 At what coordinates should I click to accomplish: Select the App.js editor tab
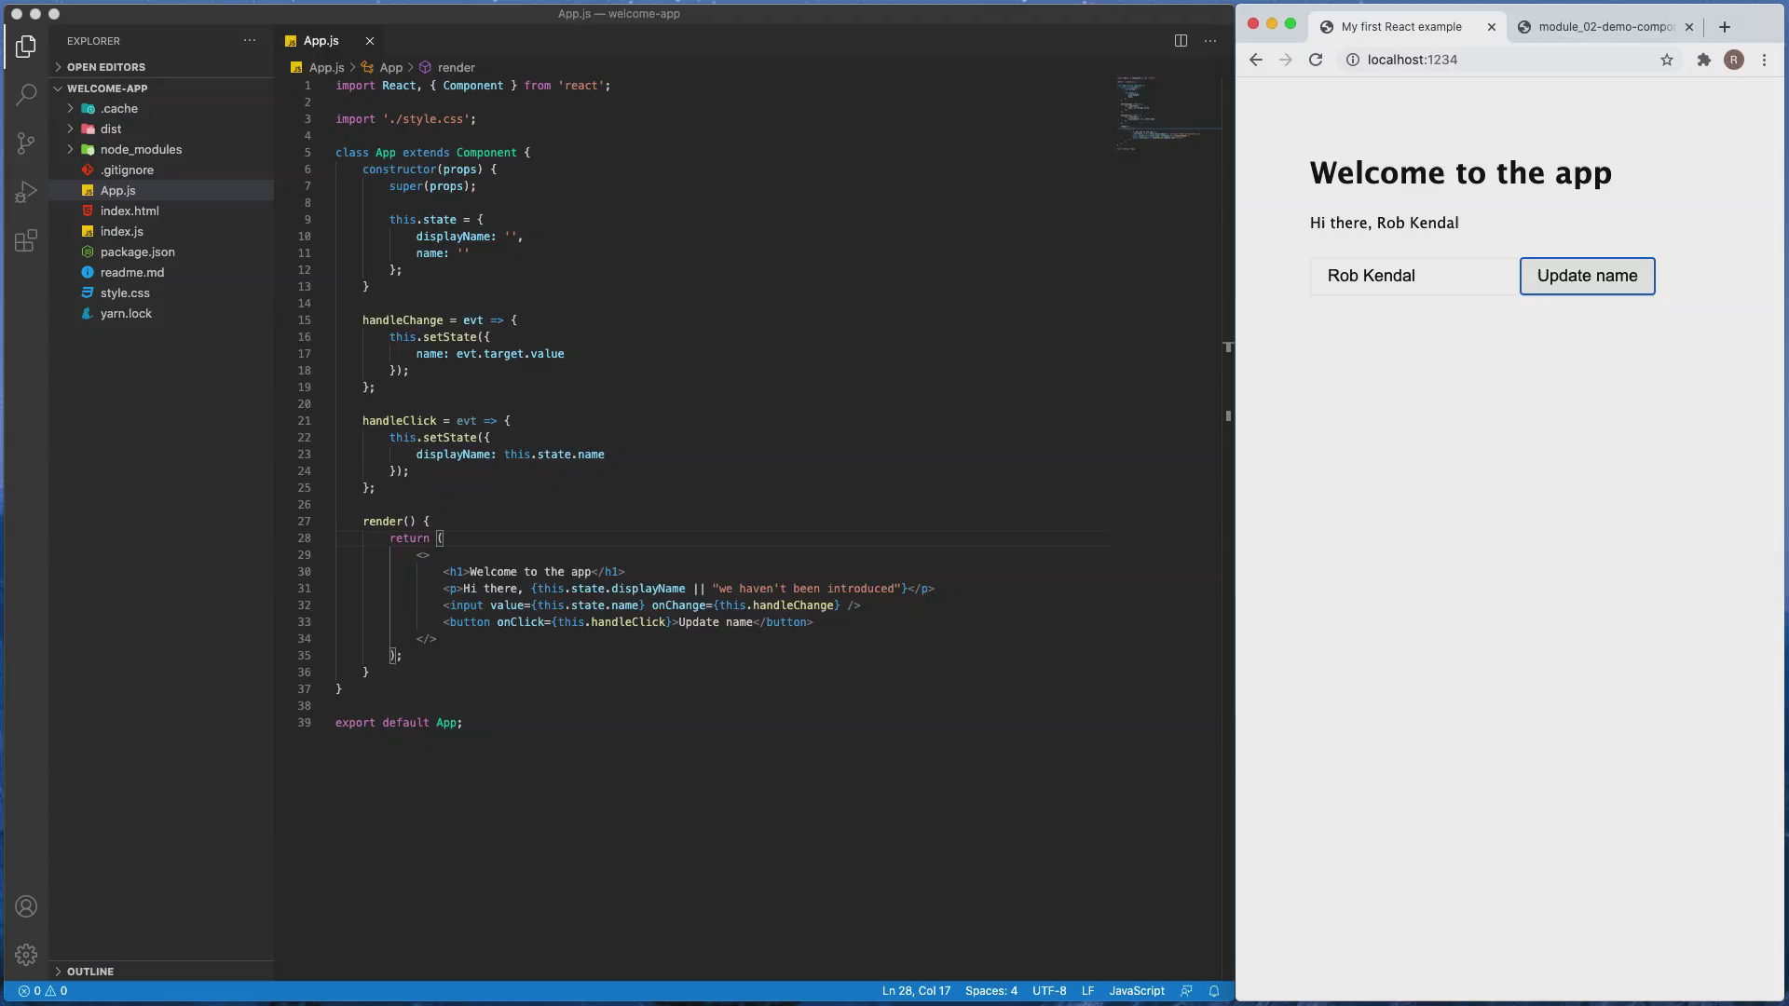coord(321,41)
